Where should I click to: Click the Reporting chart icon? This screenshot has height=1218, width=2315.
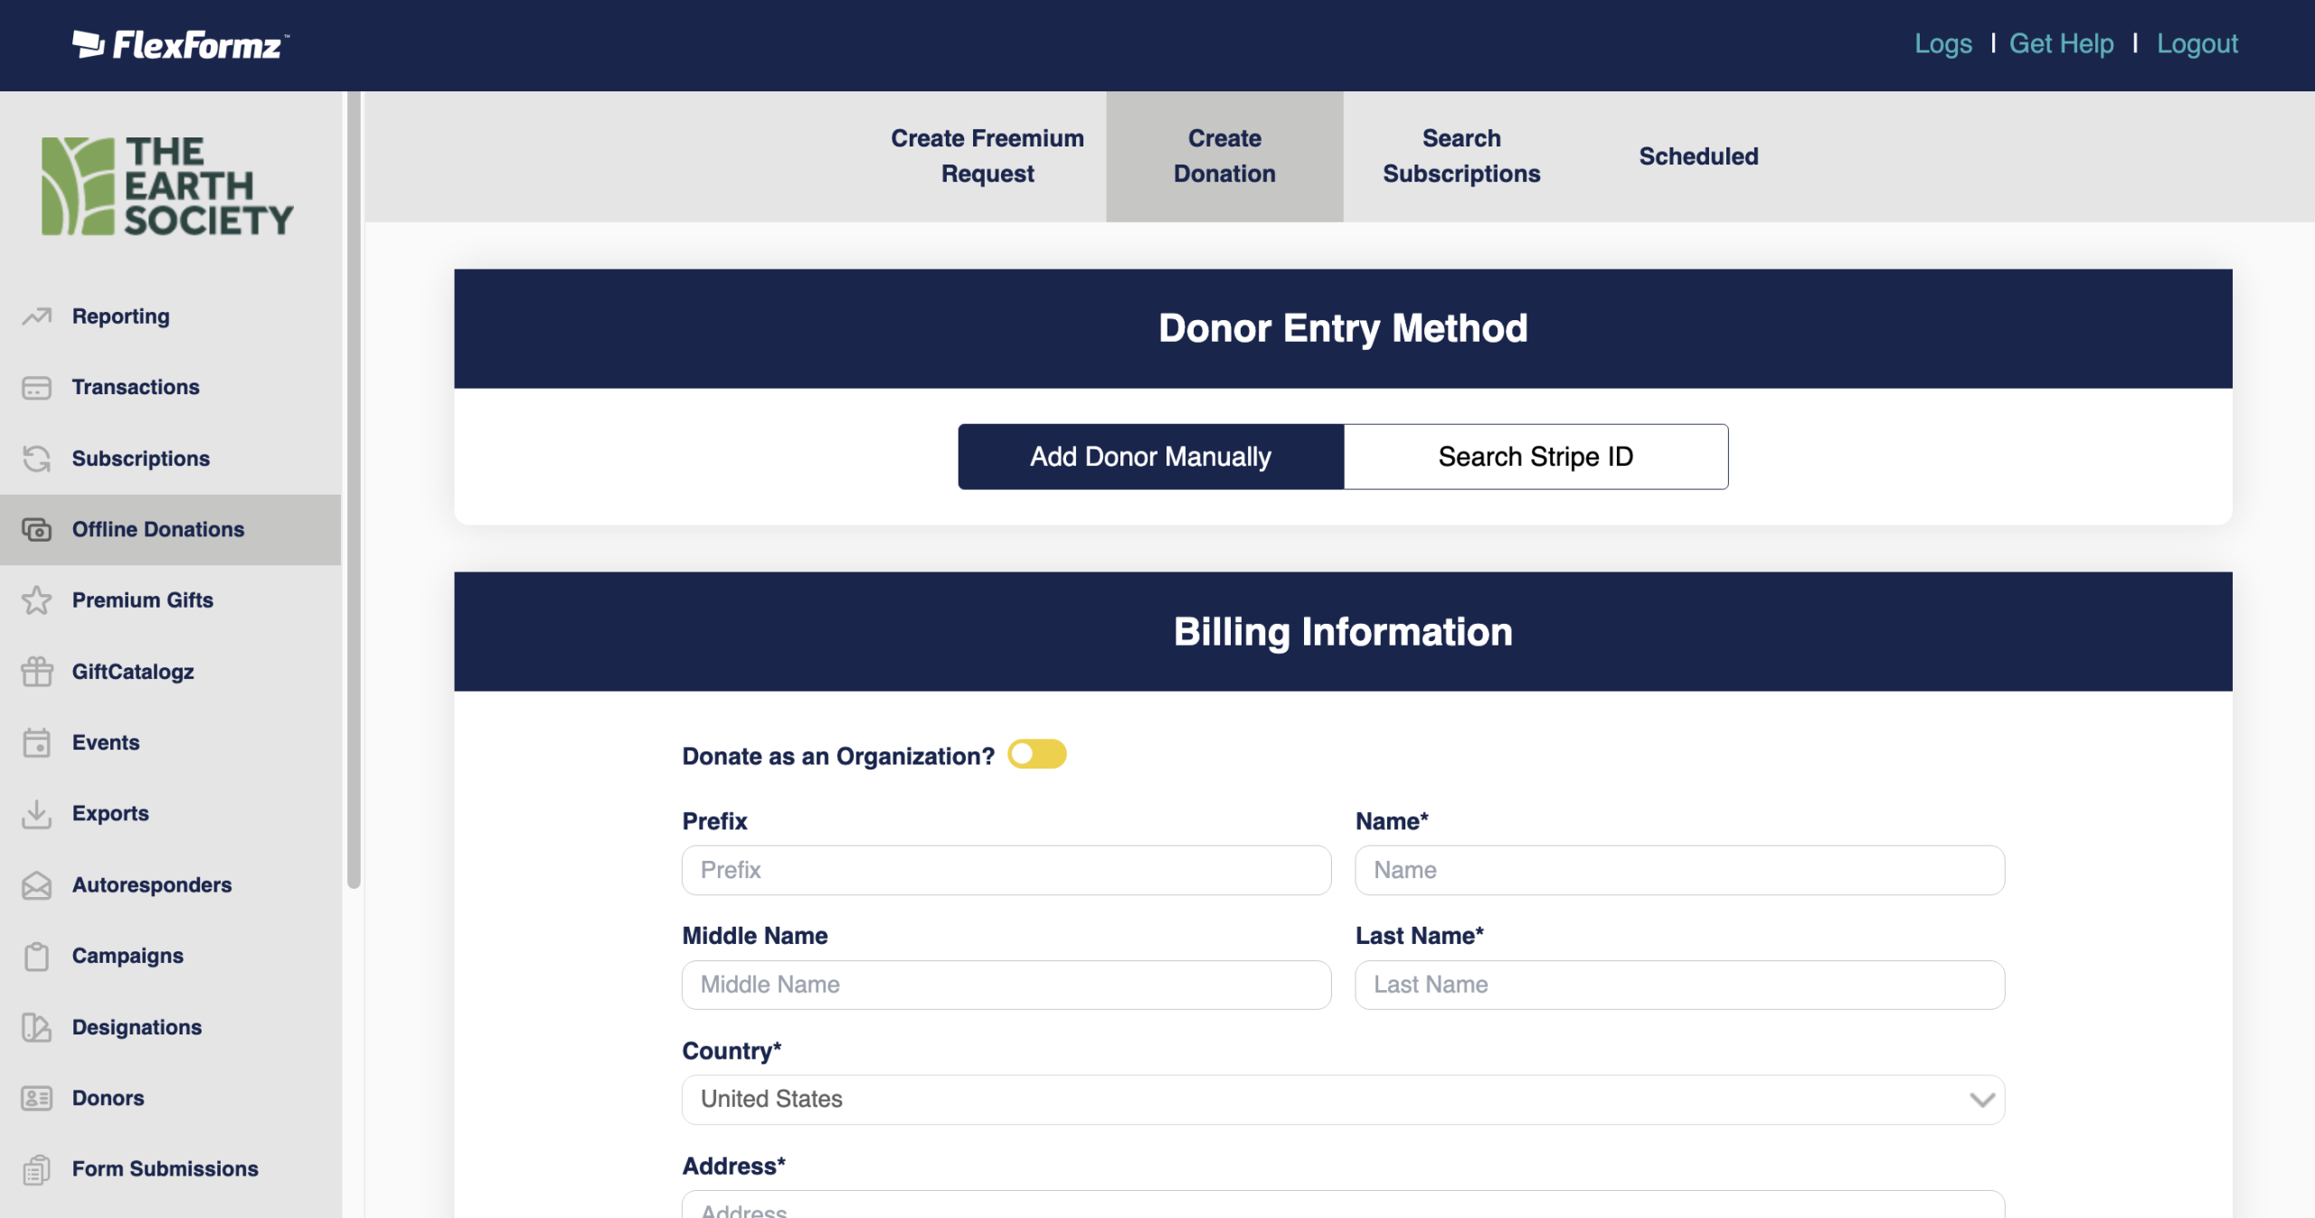click(x=37, y=316)
